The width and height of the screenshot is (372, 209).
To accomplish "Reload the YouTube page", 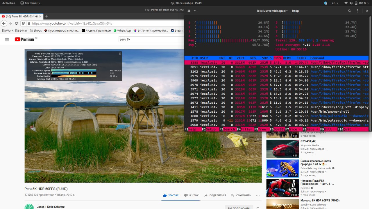I will [17, 24].
